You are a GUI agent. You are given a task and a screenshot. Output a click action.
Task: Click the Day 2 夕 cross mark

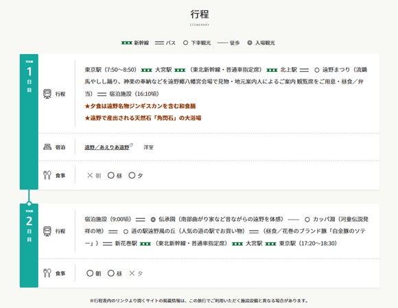(x=132, y=273)
